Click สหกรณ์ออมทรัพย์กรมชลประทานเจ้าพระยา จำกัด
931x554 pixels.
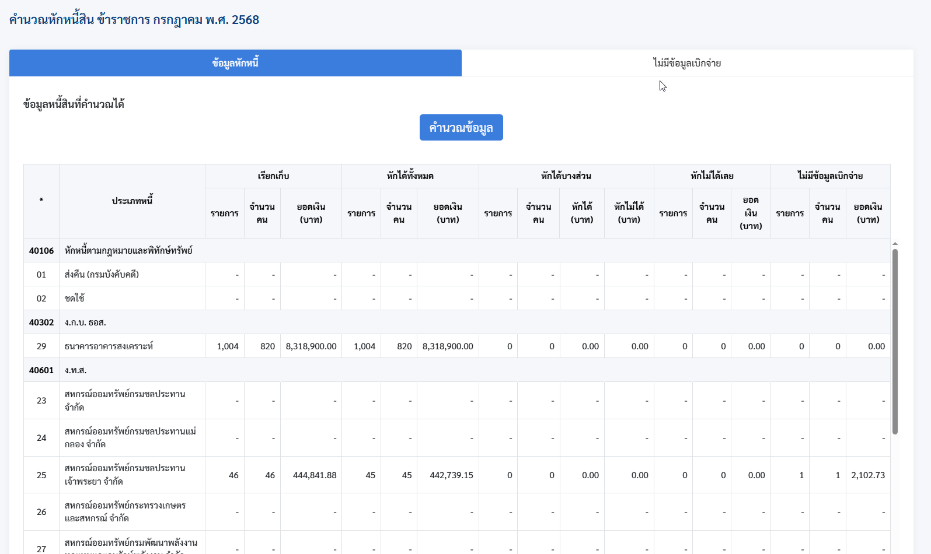[x=125, y=475]
